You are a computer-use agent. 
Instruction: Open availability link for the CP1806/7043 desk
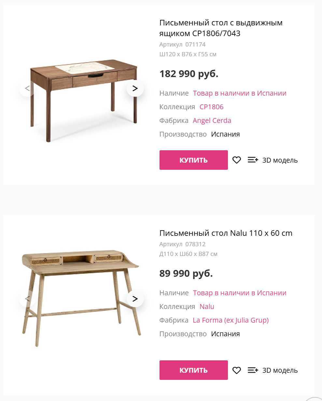[240, 93]
